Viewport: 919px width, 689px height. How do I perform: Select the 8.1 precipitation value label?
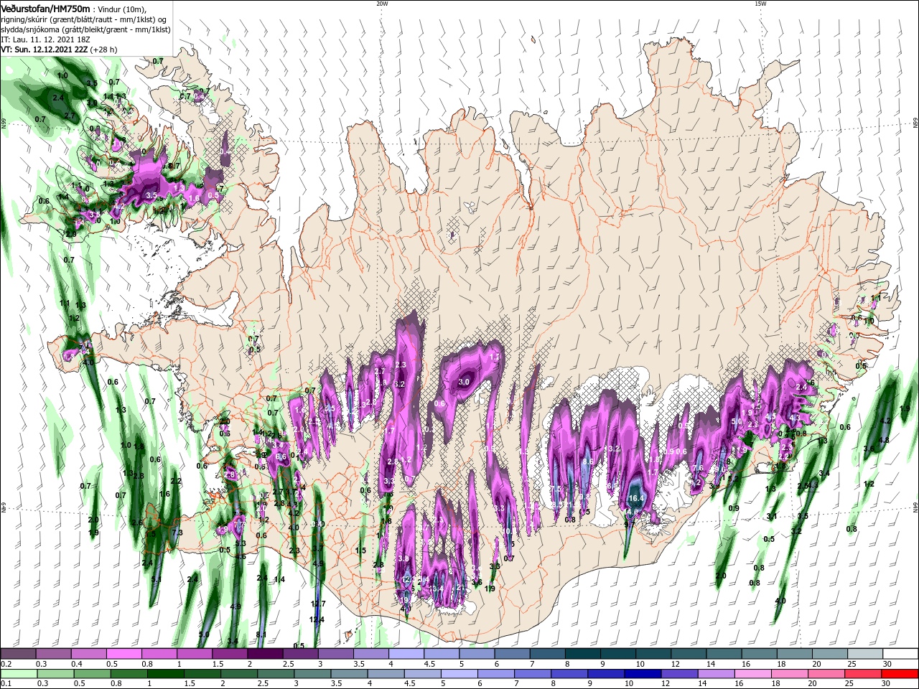(261, 634)
